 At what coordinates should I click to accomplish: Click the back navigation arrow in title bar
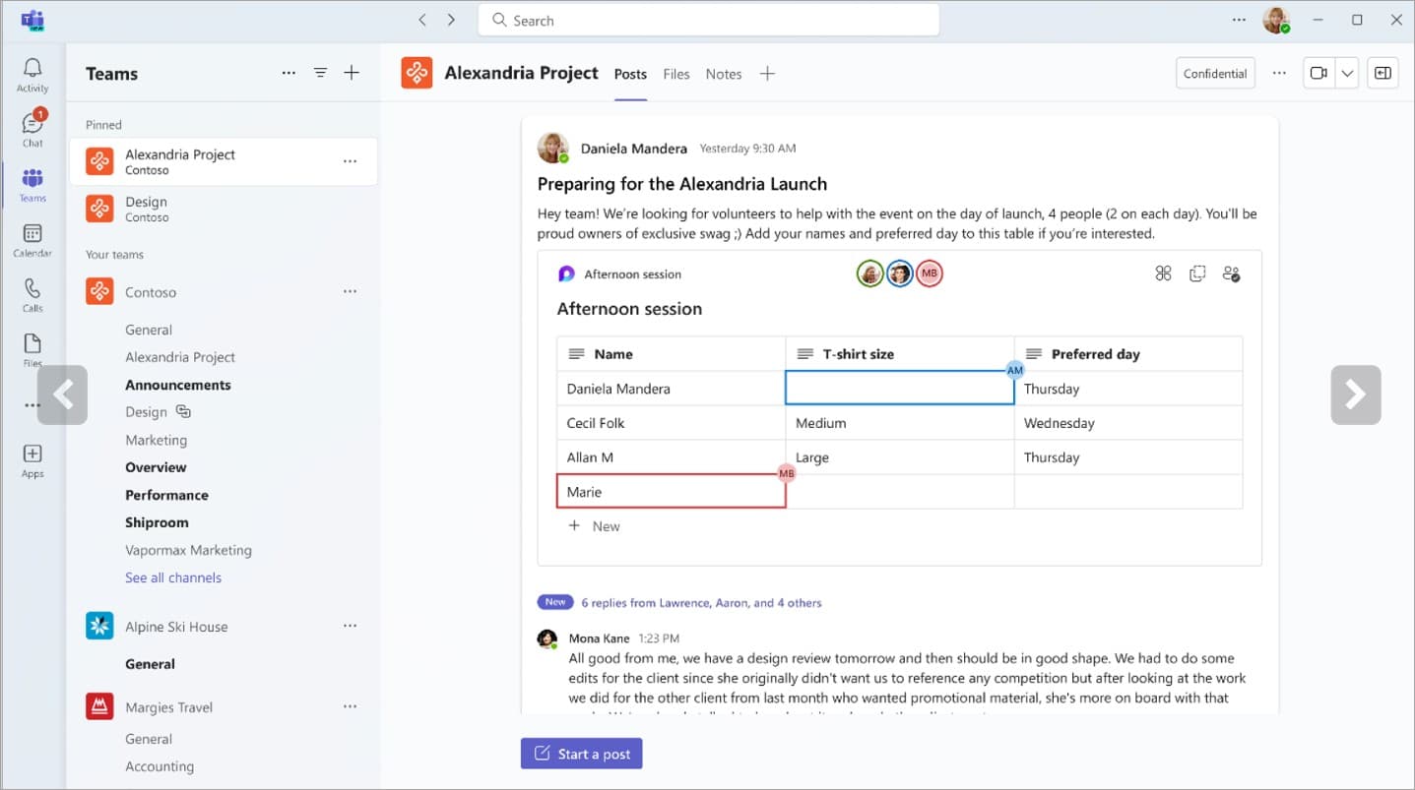tap(422, 20)
